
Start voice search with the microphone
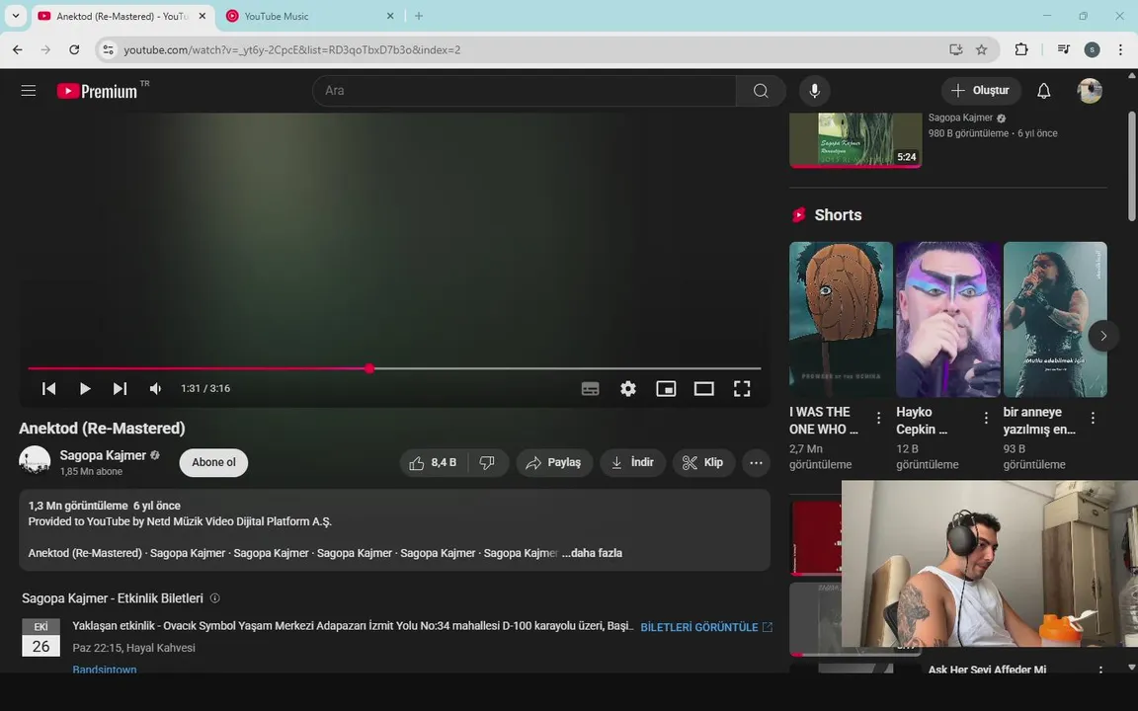pos(814,91)
